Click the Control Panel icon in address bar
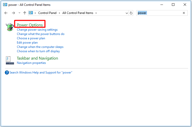The image size is (192, 127). pyautogui.click(x=31, y=13)
